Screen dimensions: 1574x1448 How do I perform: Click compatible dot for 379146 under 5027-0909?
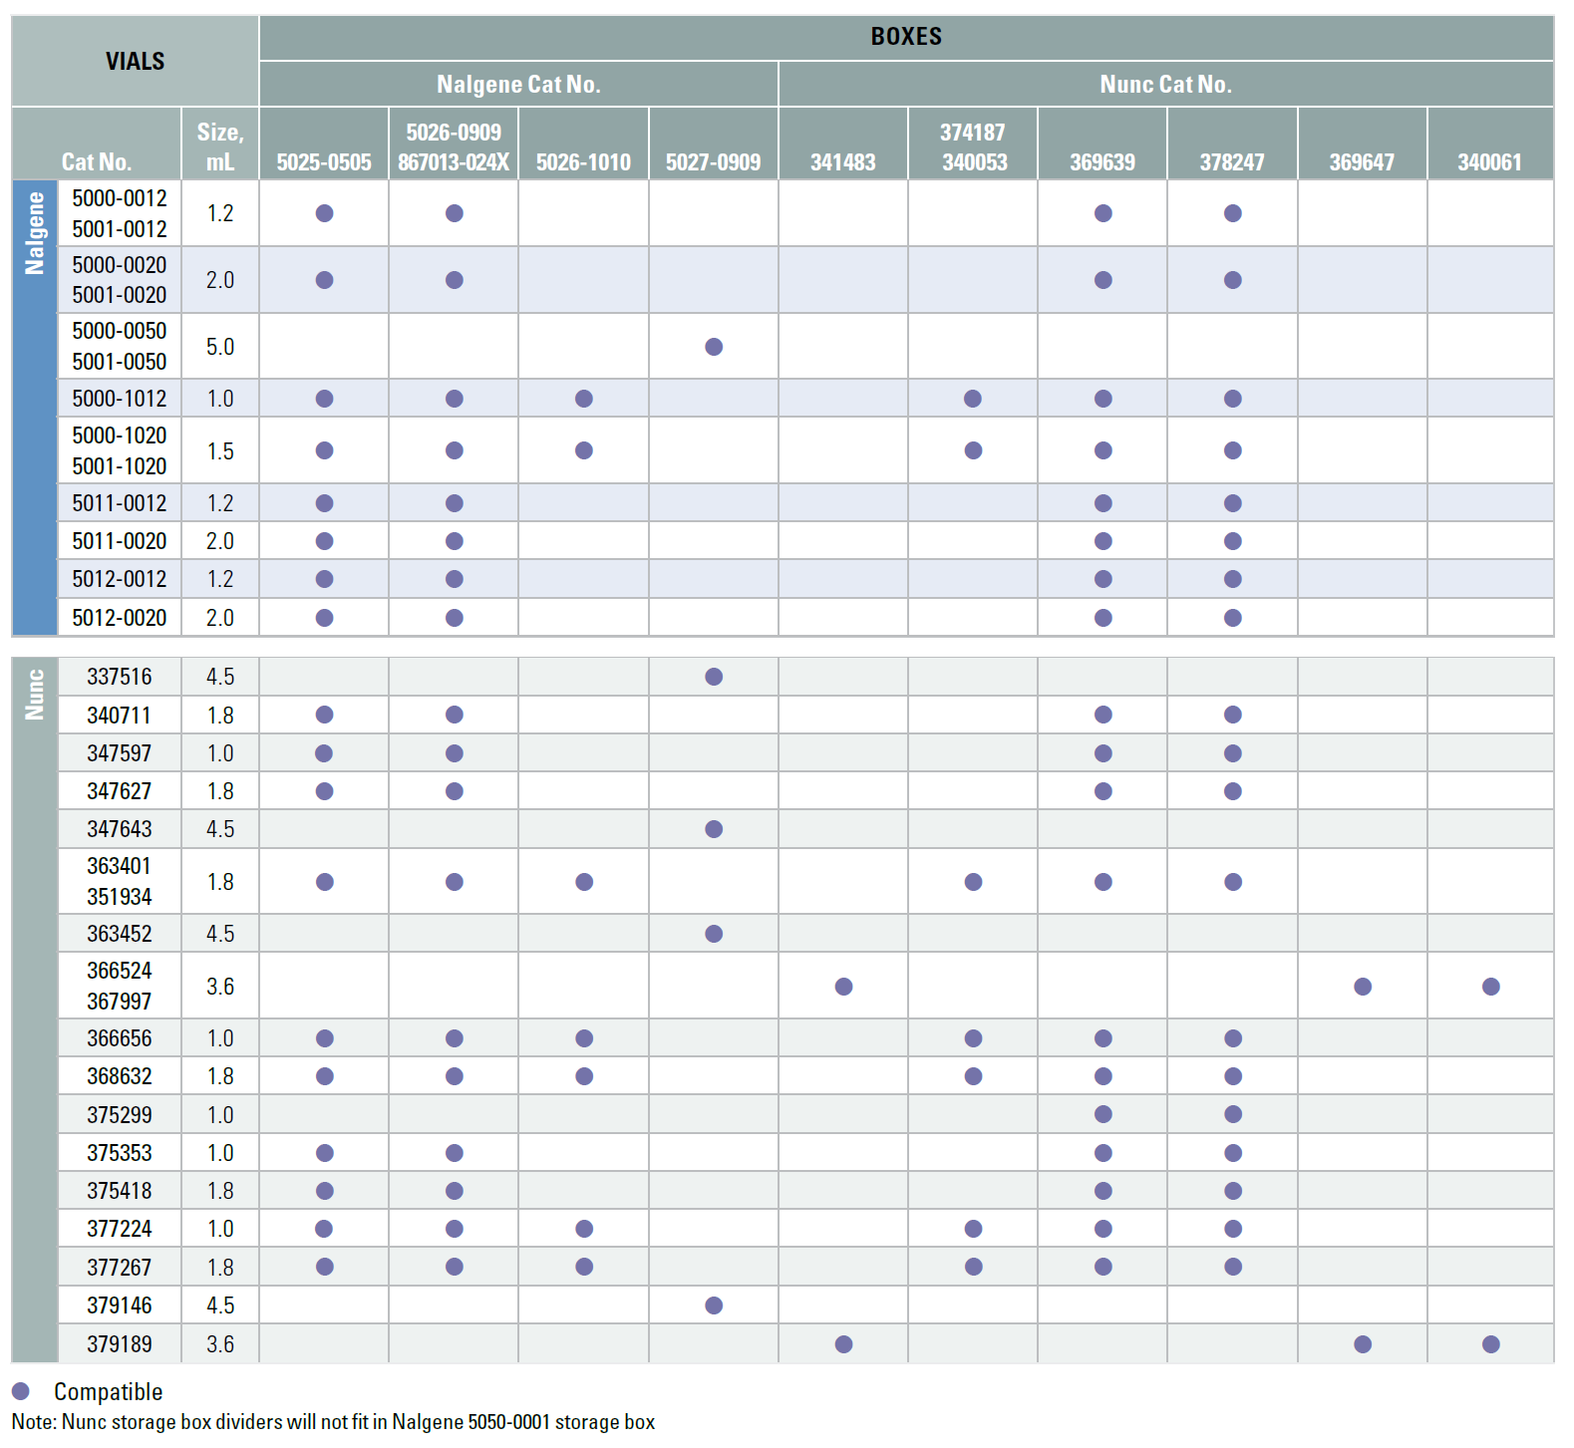714,1305
